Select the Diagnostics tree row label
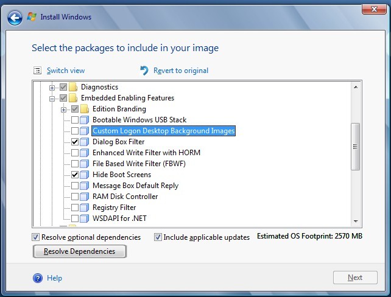The image size is (391, 297). 99,87
